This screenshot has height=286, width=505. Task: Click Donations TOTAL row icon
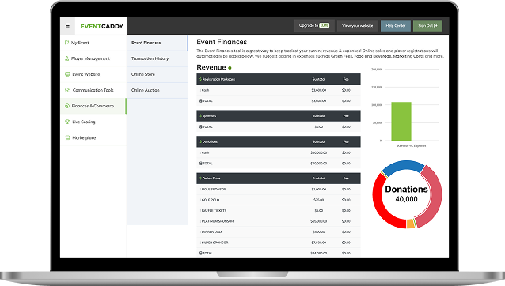coord(200,164)
